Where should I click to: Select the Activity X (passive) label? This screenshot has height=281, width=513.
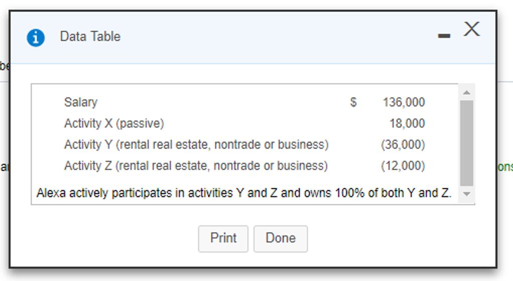tap(114, 123)
